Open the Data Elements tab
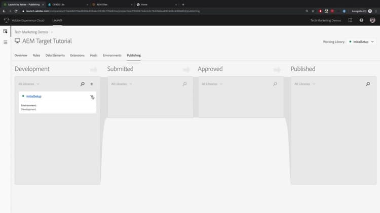The height and width of the screenshot is (213, 380). tap(55, 56)
